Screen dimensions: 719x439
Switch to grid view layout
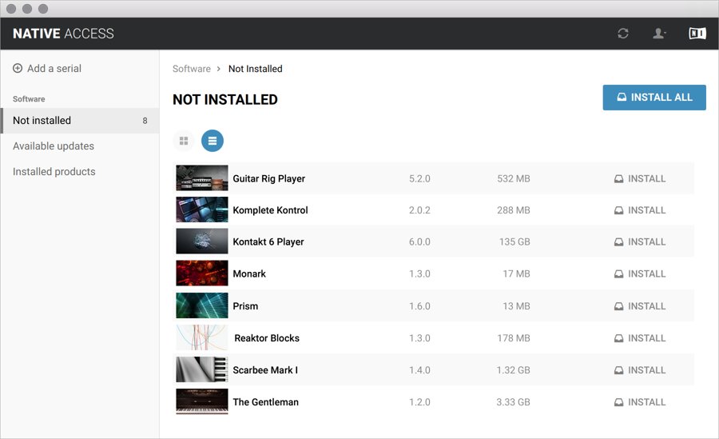point(184,141)
